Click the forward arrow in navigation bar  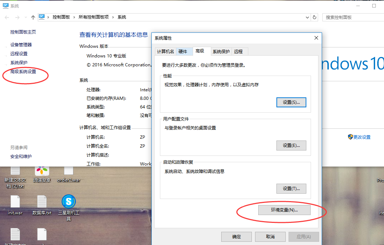[x=17, y=17]
